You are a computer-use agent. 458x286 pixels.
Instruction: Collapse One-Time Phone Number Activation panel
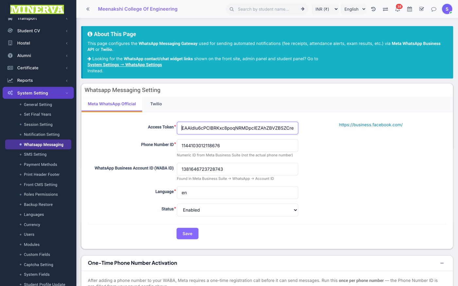pyautogui.click(x=442, y=263)
